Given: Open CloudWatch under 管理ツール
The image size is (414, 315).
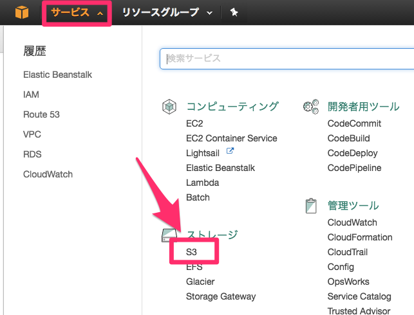Looking at the screenshot, I should tap(352, 222).
